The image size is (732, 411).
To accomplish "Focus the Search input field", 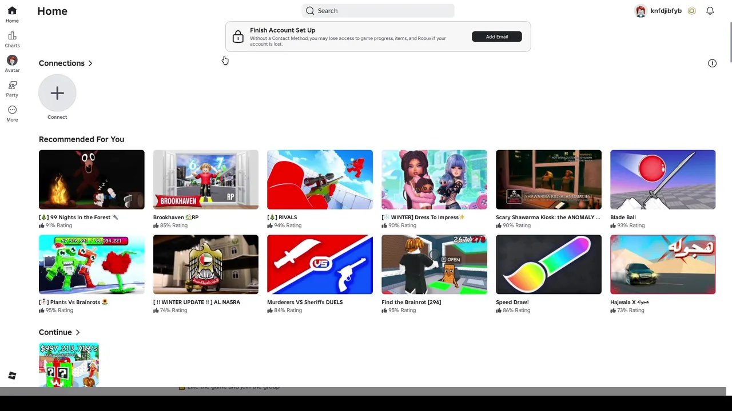I will 378,11.
